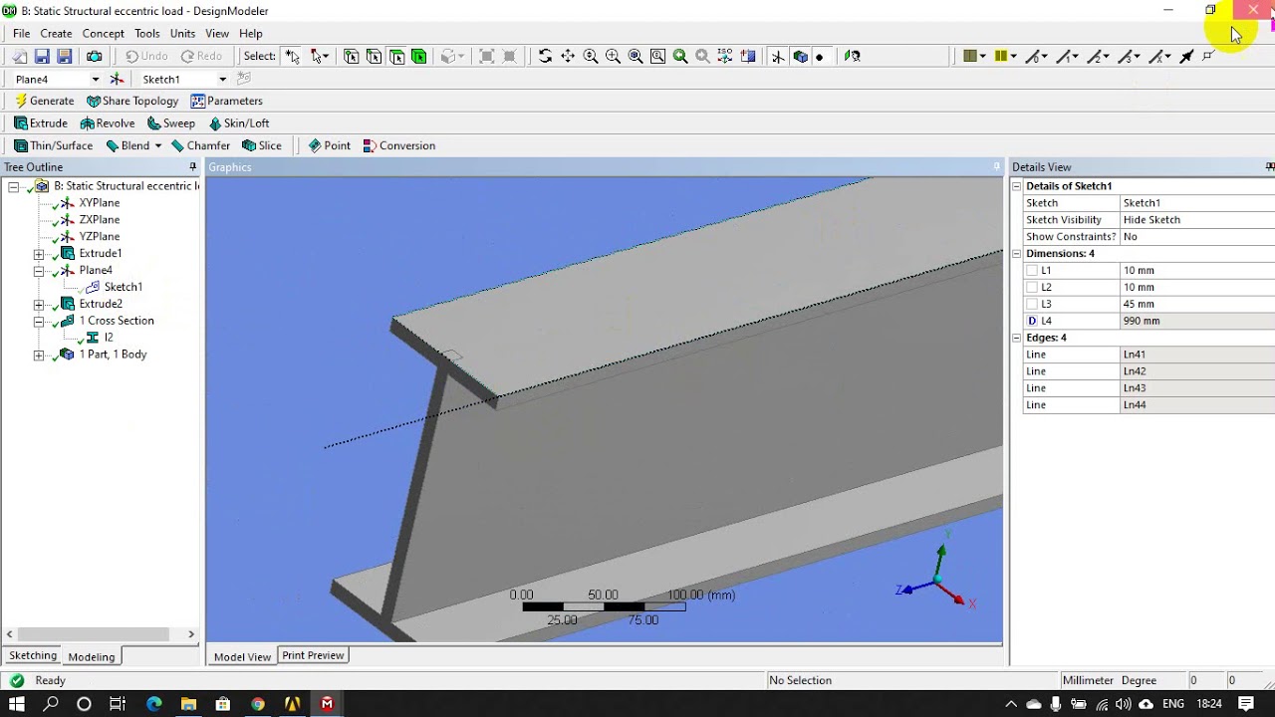The width and height of the screenshot is (1275, 717).
Task: Choose the New Selection tool
Action: click(x=292, y=57)
